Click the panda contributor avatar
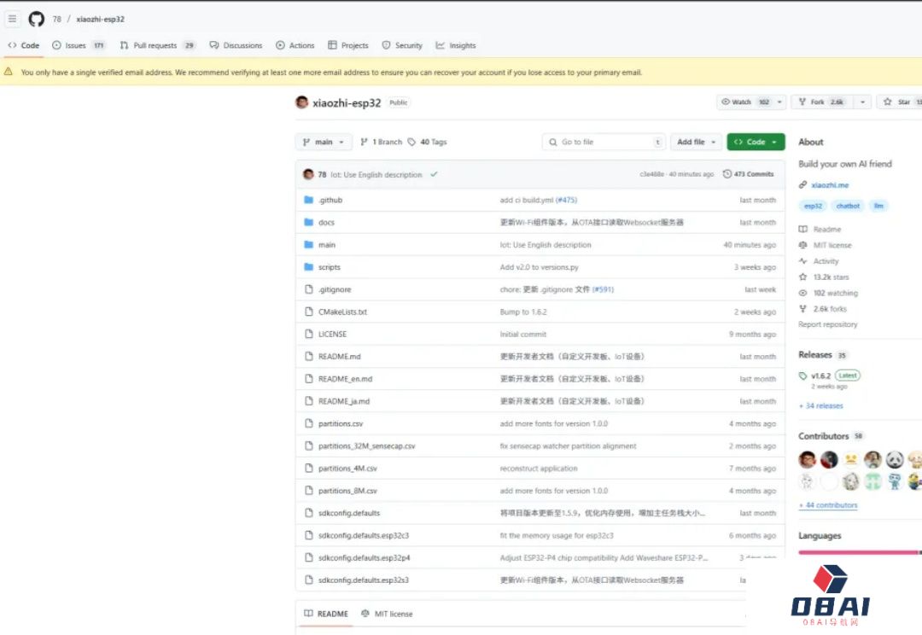922x635 pixels. coord(895,459)
